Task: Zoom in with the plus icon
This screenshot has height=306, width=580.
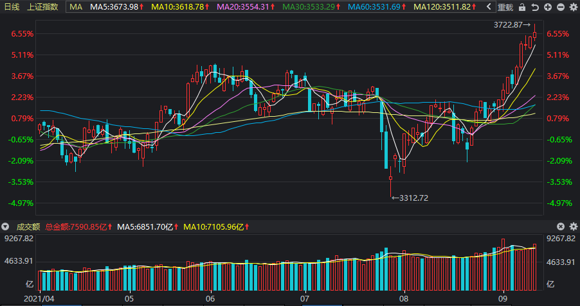Action: 548,7
